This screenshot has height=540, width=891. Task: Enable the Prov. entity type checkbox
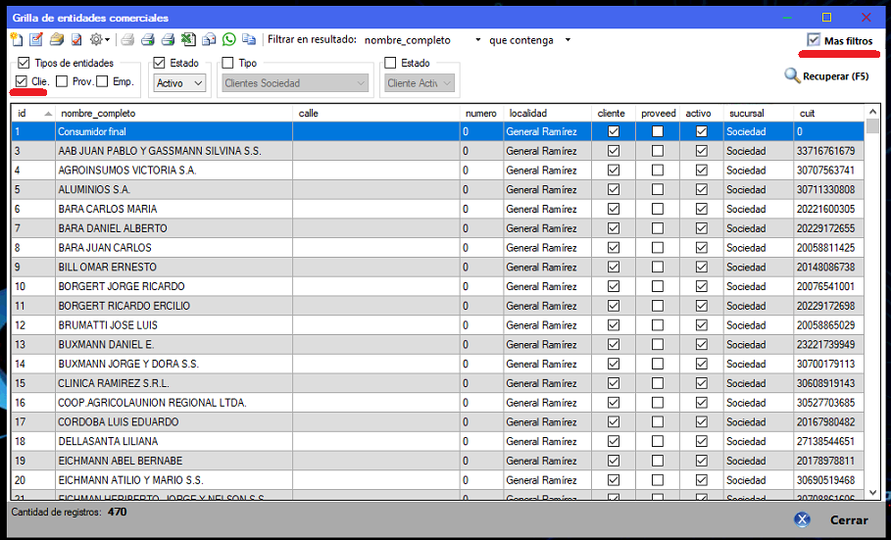62,81
